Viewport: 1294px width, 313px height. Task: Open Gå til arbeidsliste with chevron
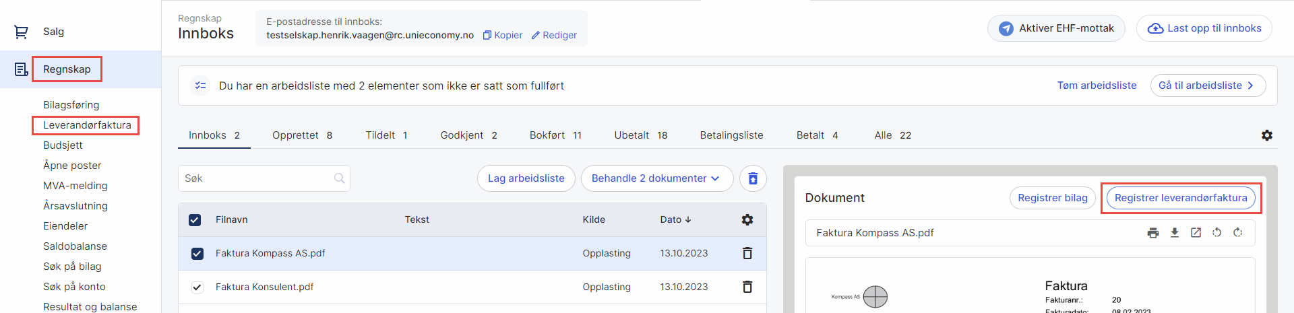1207,85
